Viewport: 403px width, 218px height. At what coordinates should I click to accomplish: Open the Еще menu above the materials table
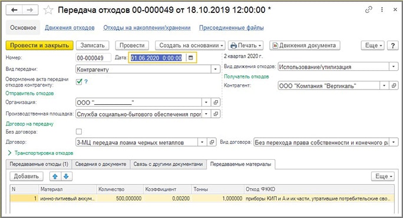click(383, 176)
